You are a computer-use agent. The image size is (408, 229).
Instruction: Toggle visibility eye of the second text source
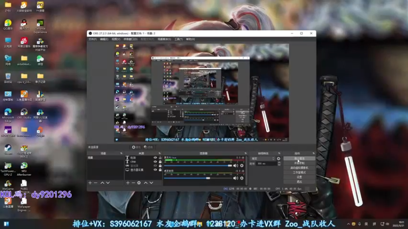pyautogui.click(x=155, y=161)
